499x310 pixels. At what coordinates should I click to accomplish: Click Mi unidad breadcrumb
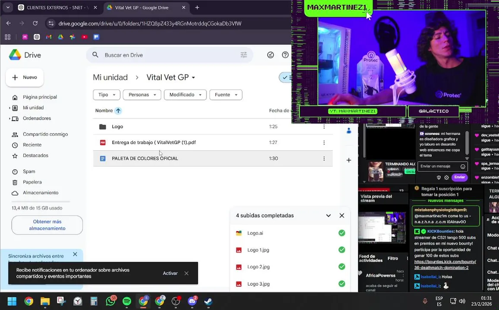coord(110,77)
